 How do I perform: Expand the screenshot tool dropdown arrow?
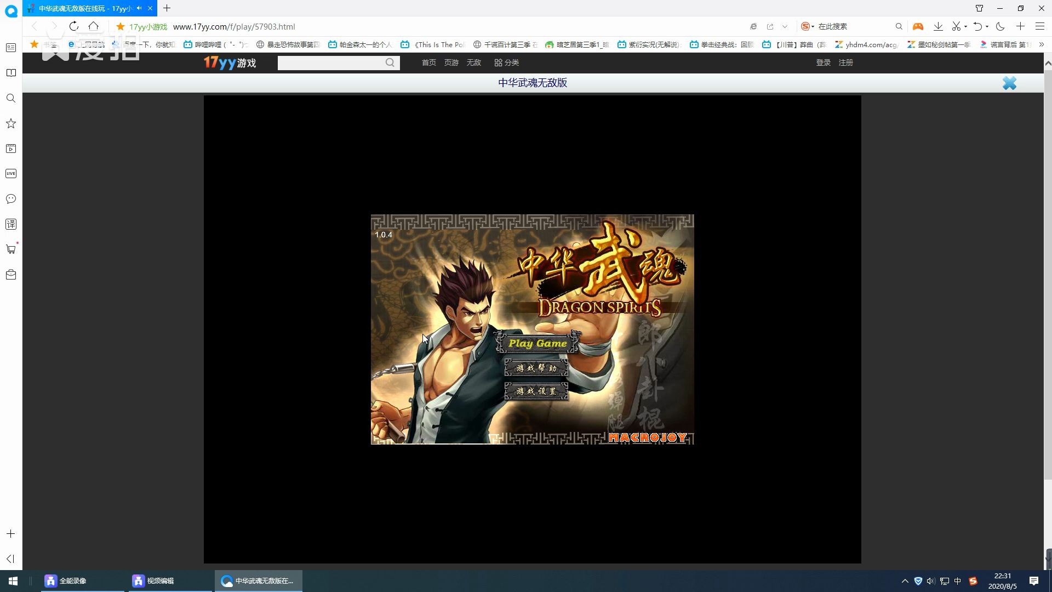(x=965, y=26)
